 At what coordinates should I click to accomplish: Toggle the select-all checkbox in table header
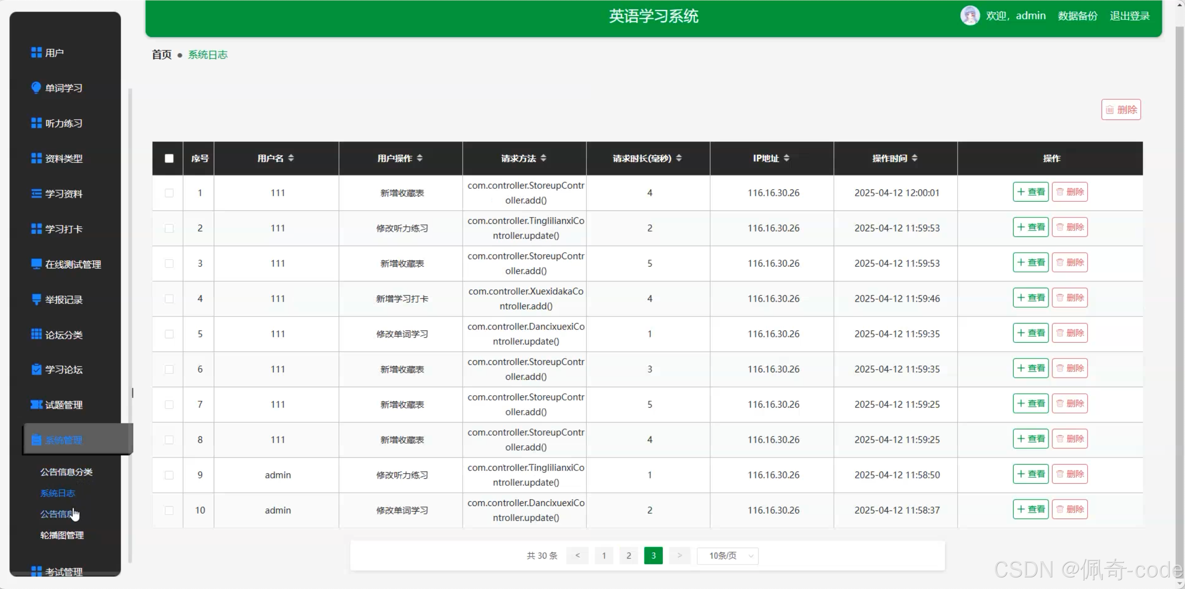tap(169, 158)
